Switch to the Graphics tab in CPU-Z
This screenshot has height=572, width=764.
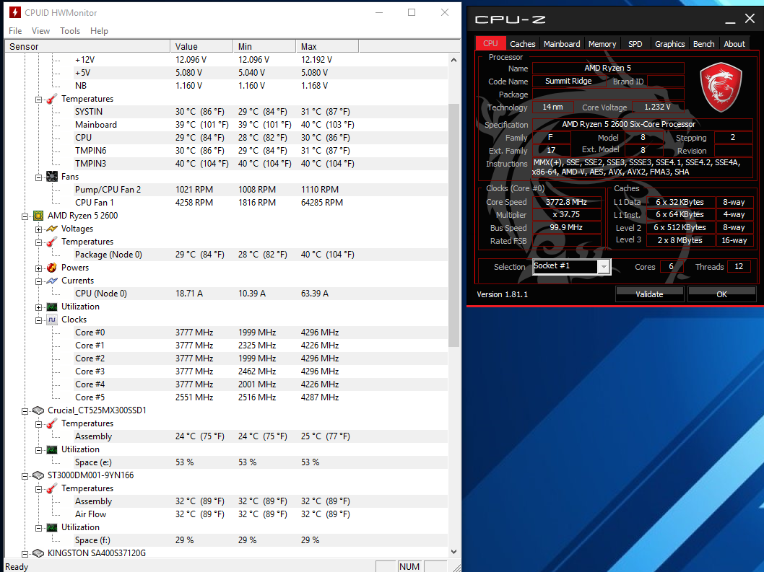669,44
